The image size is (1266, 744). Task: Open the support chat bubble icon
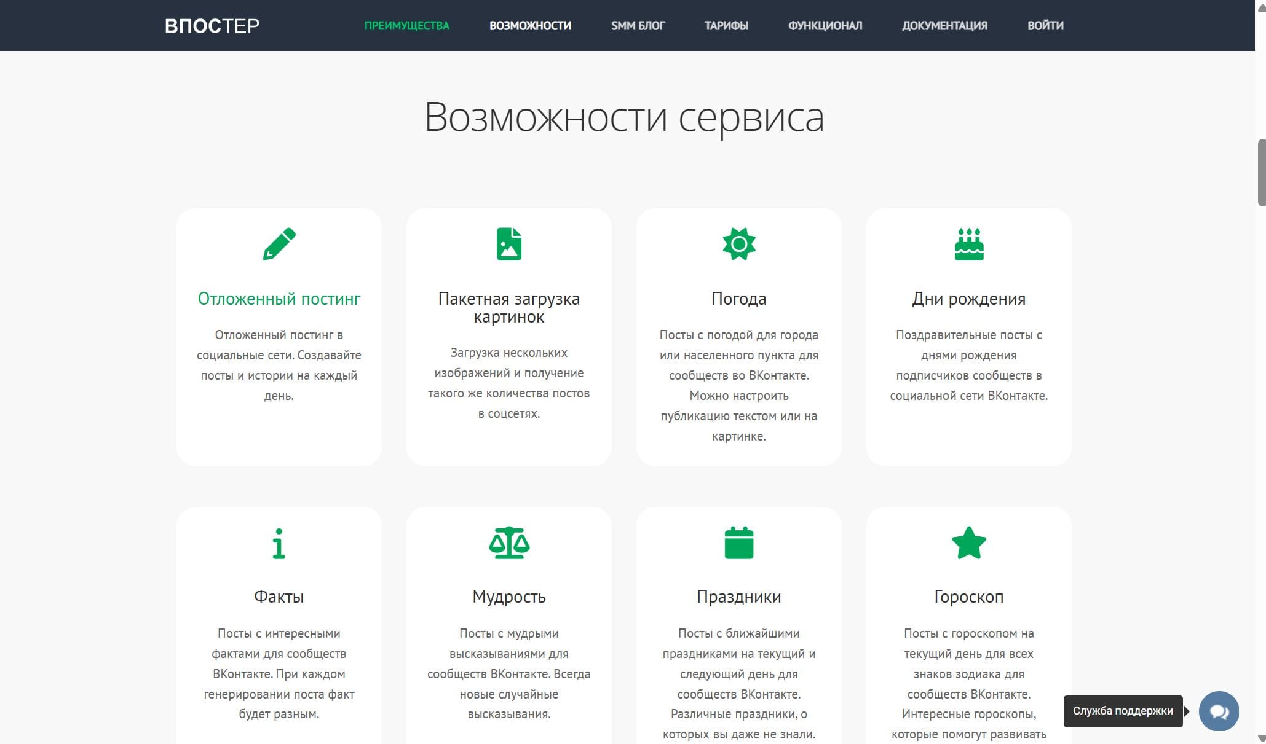tap(1218, 711)
